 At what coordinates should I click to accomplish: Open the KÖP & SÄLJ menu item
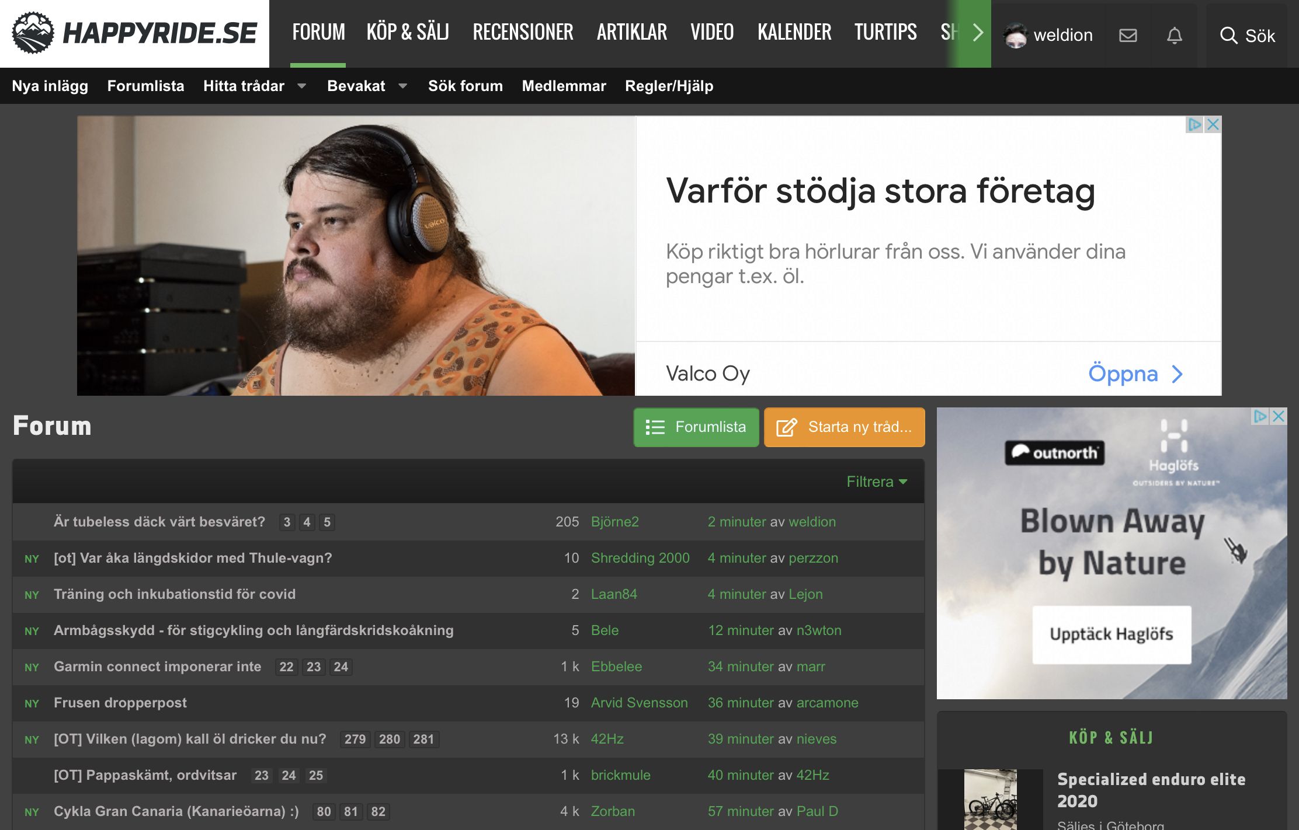408,32
